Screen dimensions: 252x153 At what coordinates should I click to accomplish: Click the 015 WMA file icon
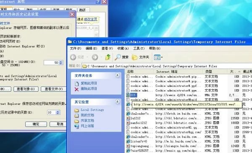[x=128, y=95]
